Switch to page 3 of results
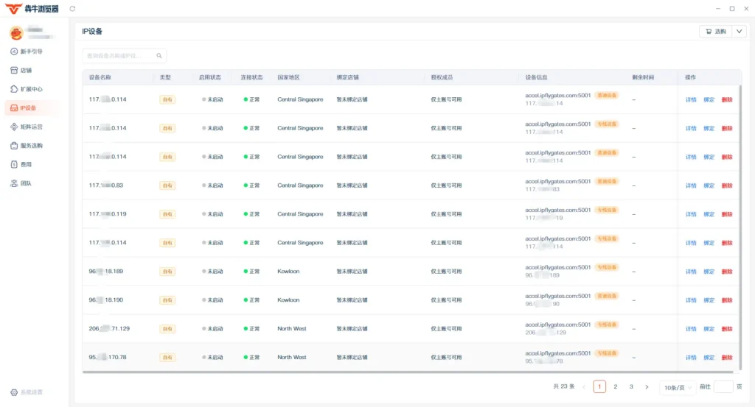Viewport: 755px width, 407px height. (x=631, y=387)
